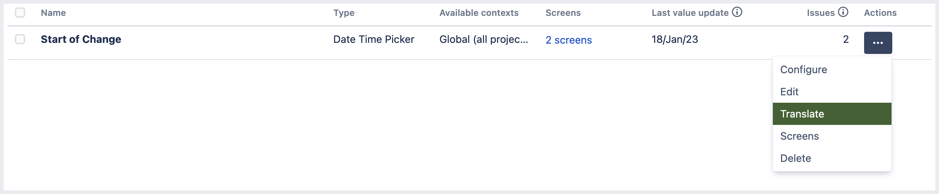Open the 2 screens link
939x194 pixels.
click(569, 40)
